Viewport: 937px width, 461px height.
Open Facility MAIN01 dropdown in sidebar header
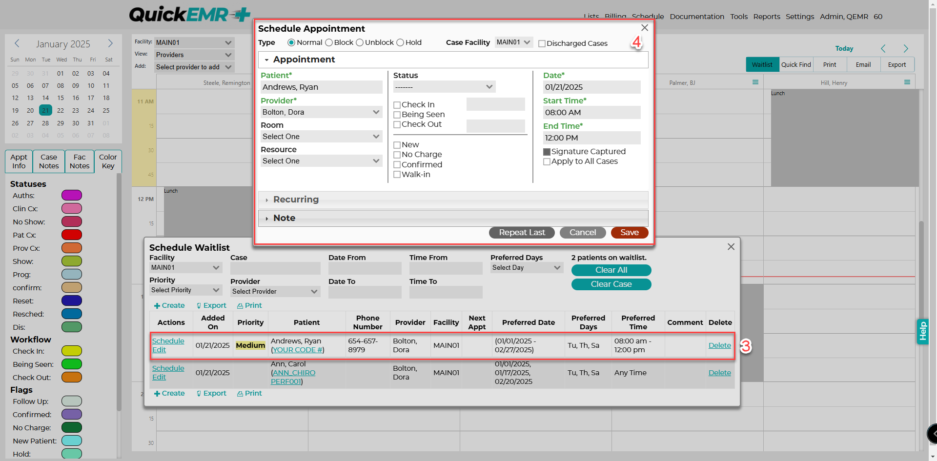point(194,42)
